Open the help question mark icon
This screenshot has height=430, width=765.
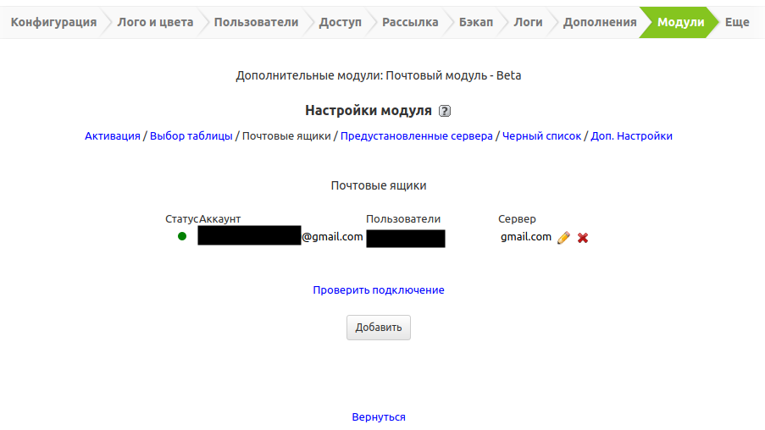click(x=445, y=111)
